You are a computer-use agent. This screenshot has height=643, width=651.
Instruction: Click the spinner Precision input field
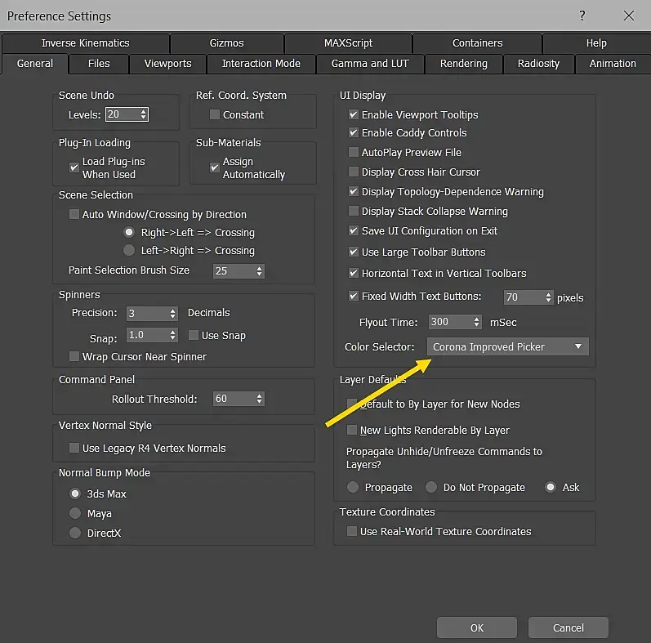(145, 313)
